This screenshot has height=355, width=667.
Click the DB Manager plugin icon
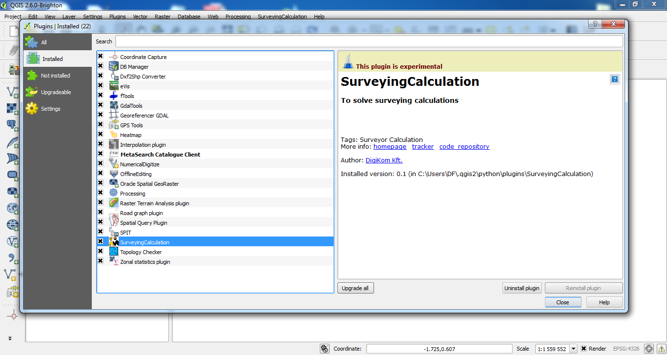[114, 66]
